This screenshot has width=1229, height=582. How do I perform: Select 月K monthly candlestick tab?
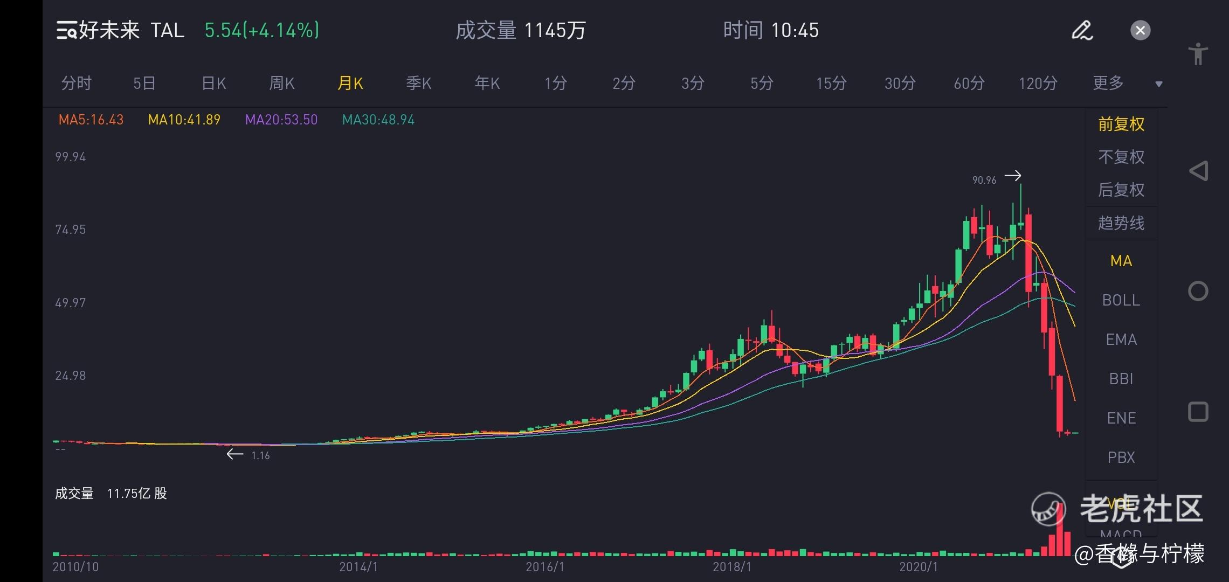(350, 83)
